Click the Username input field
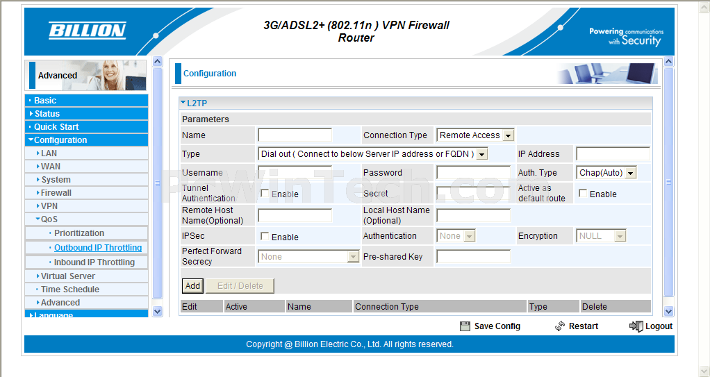Image resolution: width=710 pixels, height=377 pixels. 295,172
